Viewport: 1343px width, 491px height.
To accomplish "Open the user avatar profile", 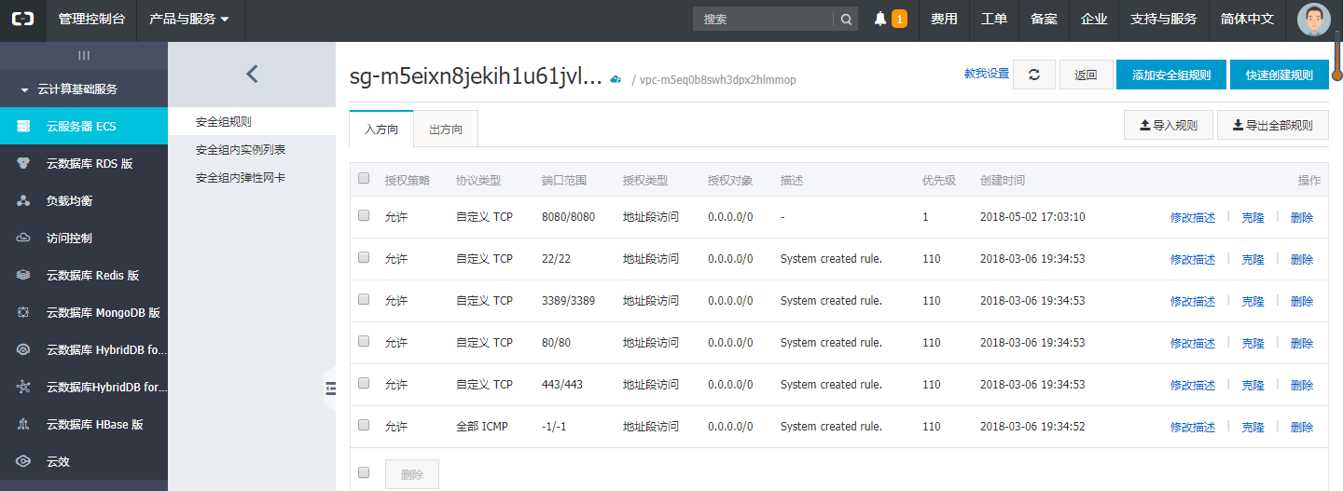I will (1314, 20).
